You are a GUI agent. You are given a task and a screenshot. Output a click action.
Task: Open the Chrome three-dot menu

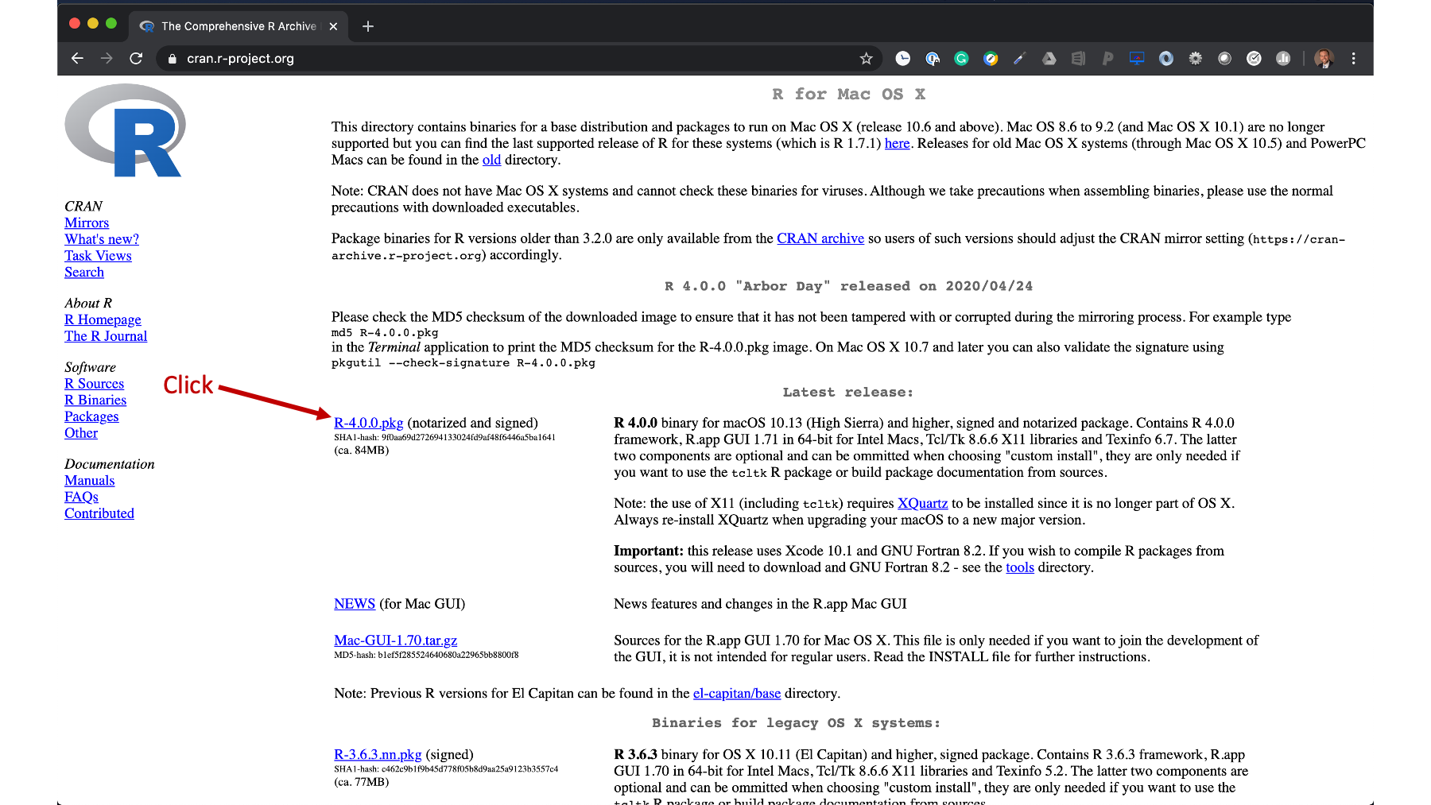click(x=1353, y=58)
